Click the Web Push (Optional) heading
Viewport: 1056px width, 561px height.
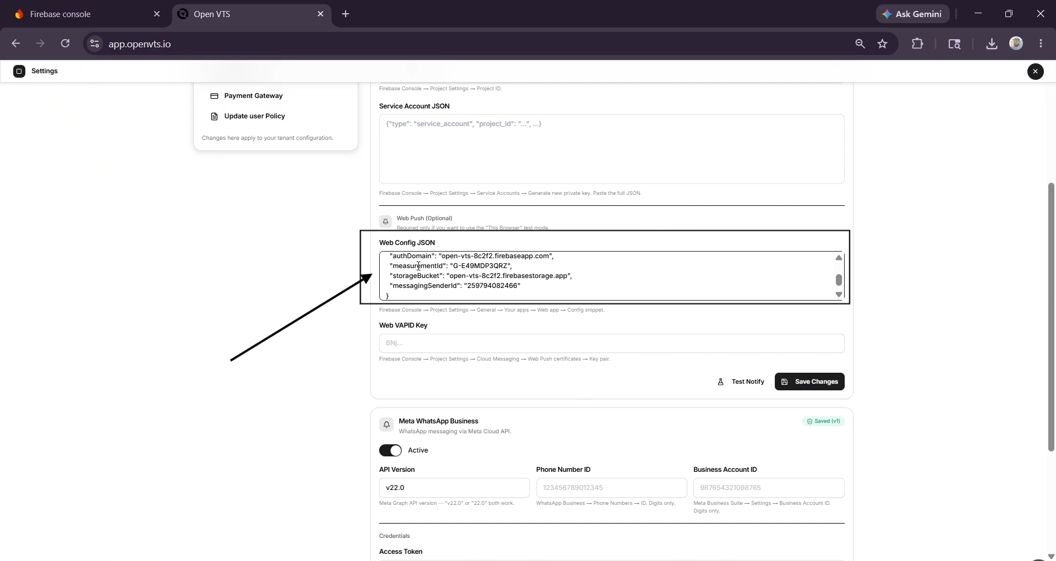click(424, 219)
